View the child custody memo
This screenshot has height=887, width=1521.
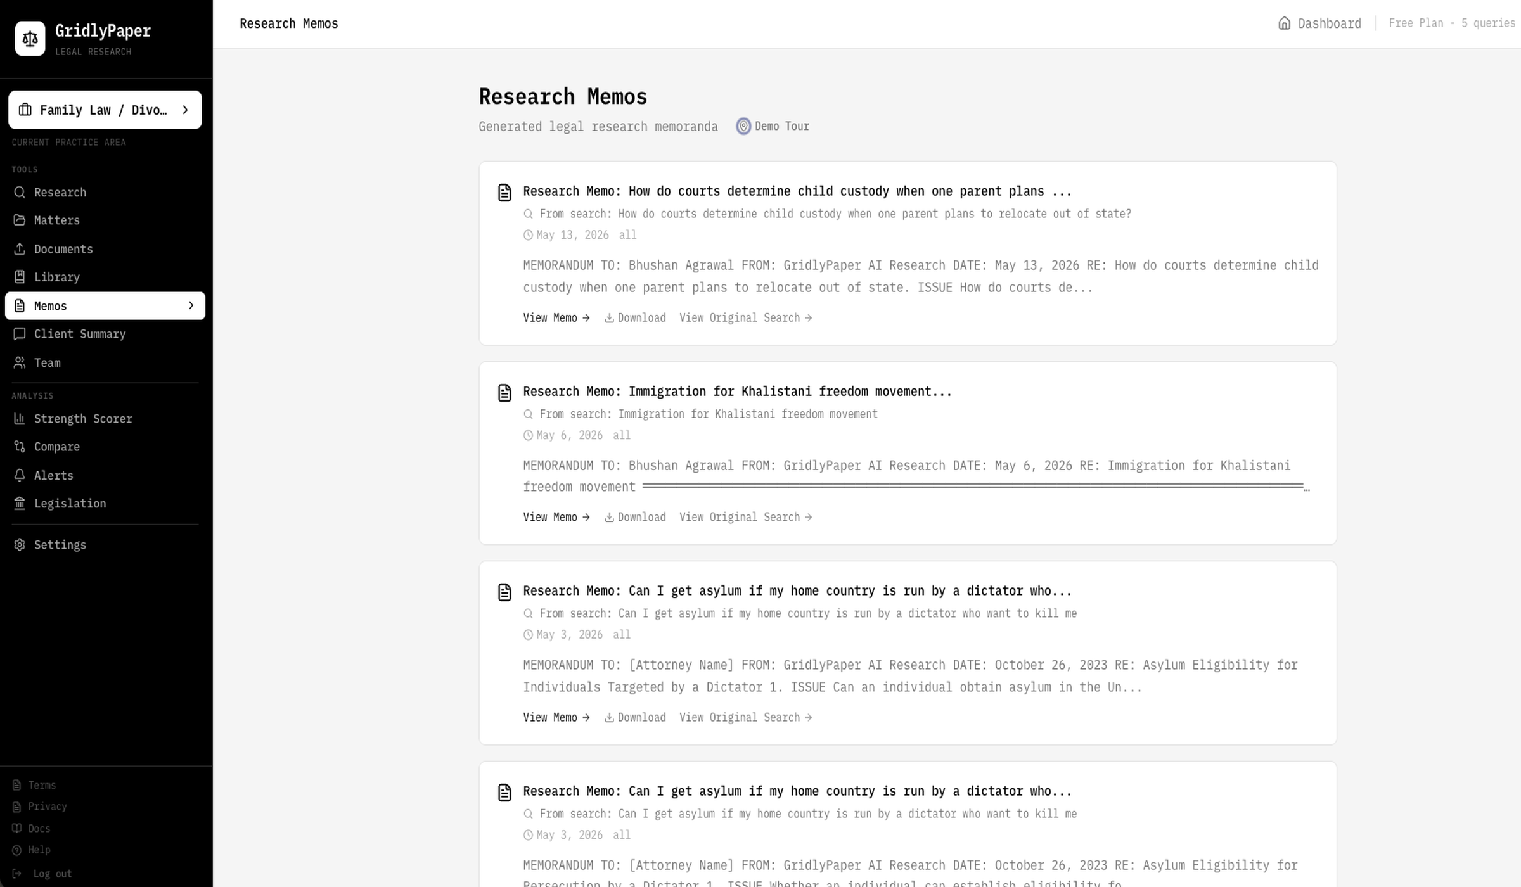[x=556, y=318]
